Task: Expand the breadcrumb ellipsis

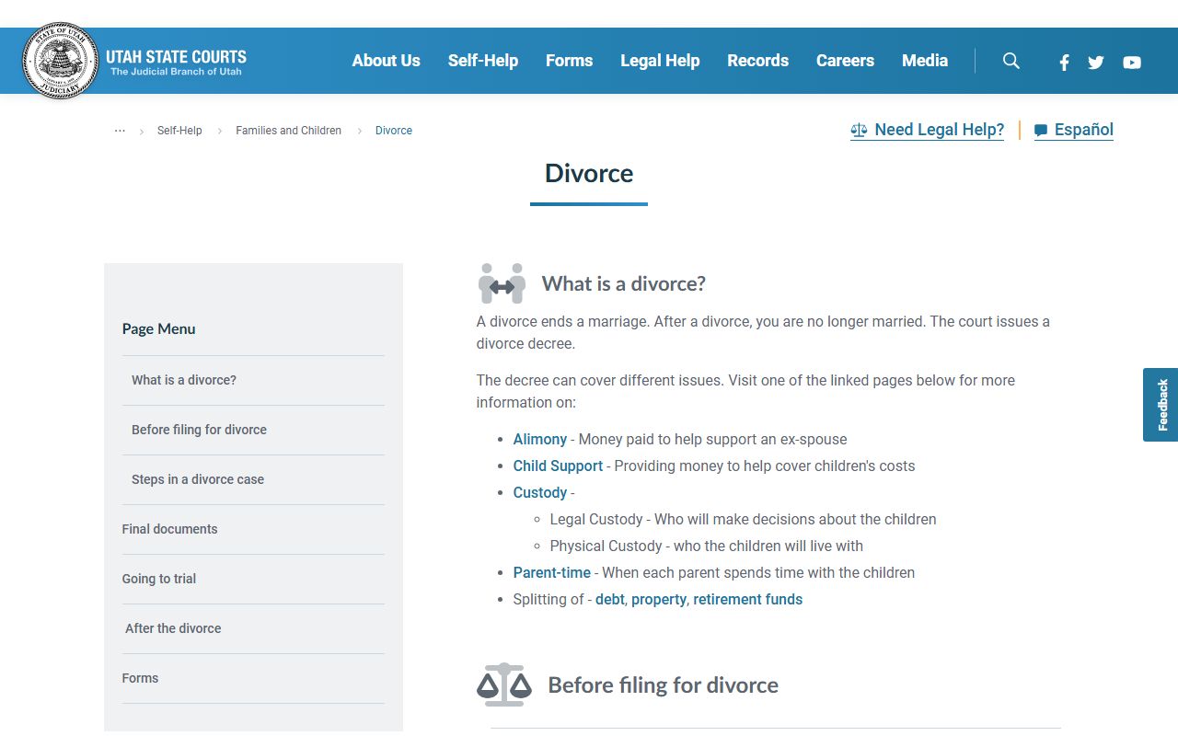Action: (120, 131)
